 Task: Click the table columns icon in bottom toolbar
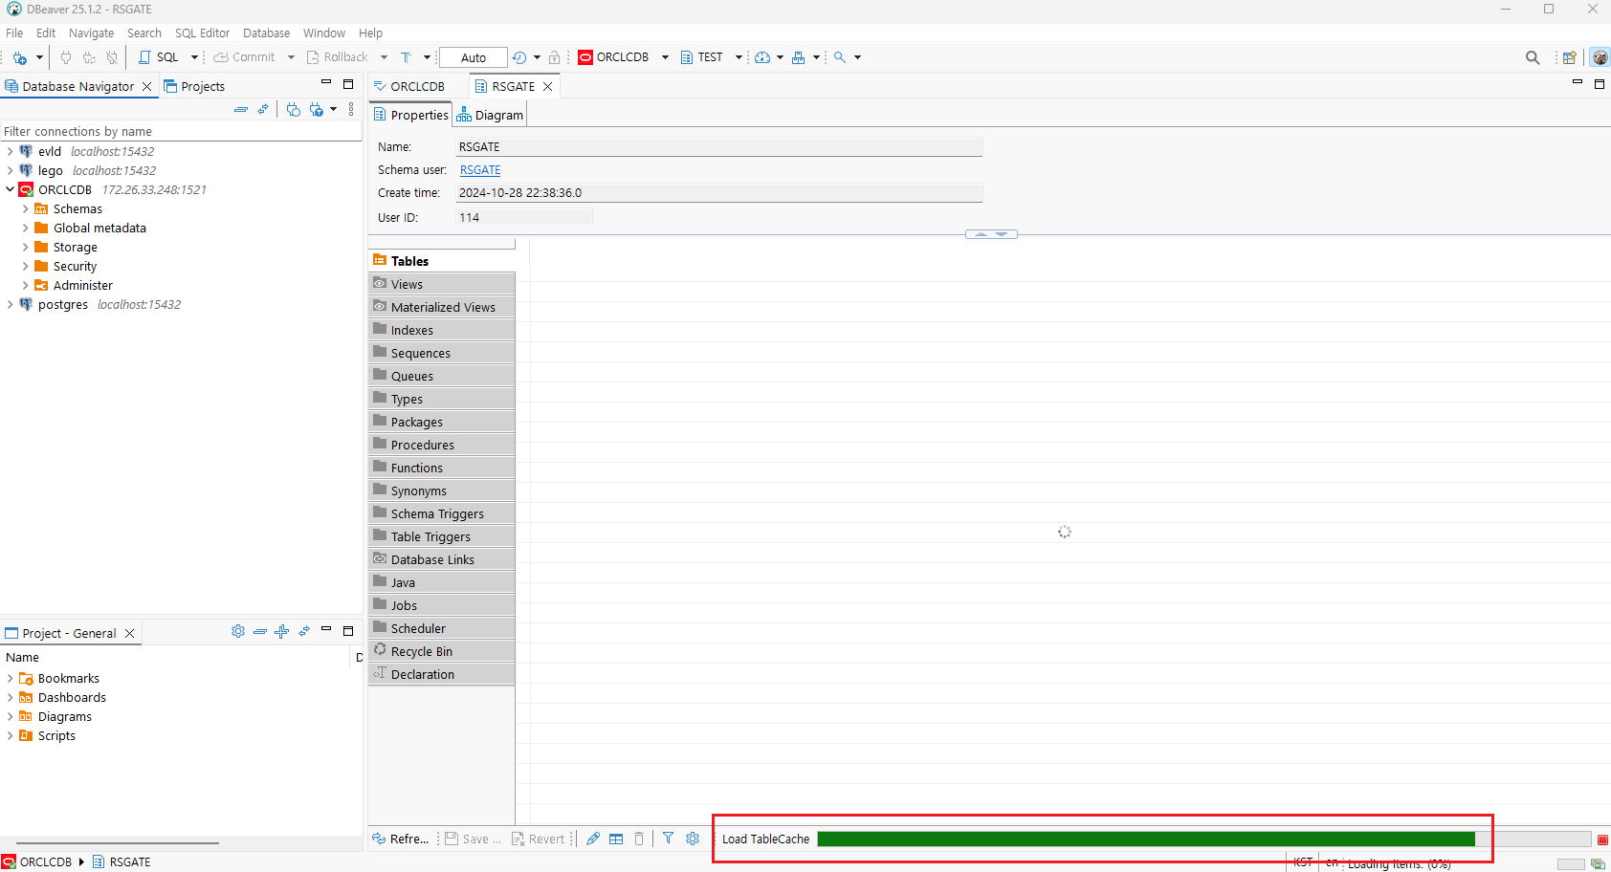(616, 839)
